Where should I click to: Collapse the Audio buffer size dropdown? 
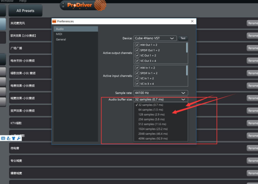(161, 99)
